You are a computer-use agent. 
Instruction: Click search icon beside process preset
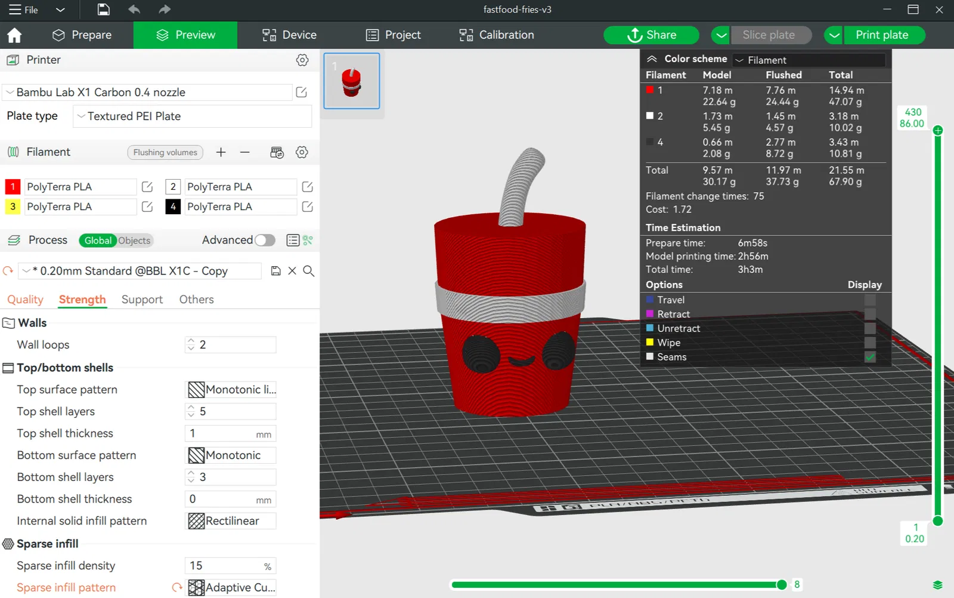308,271
